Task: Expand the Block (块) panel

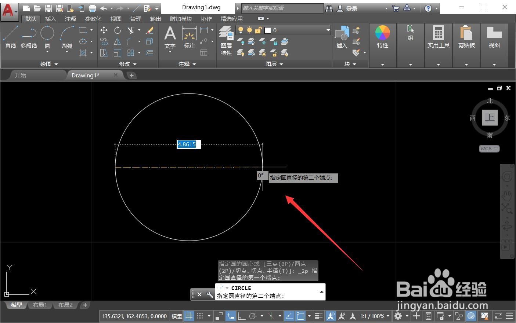Action: point(350,64)
